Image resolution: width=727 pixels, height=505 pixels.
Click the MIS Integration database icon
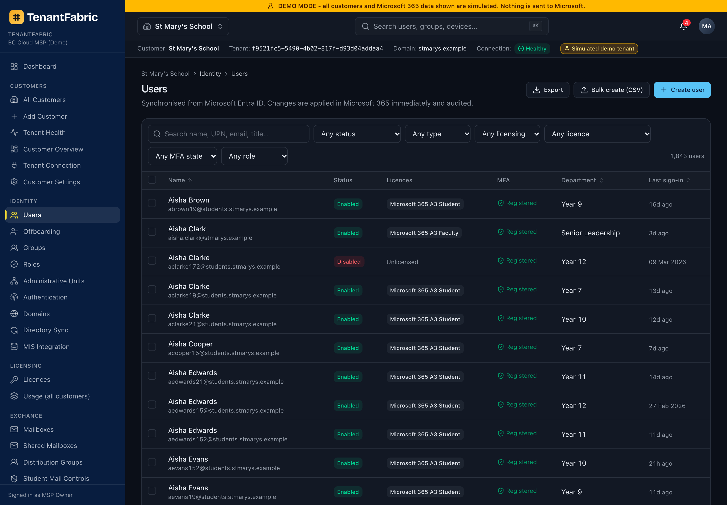tap(14, 347)
